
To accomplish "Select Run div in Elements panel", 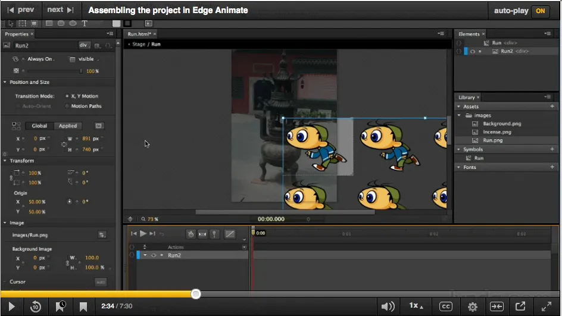I will click(x=505, y=43).
